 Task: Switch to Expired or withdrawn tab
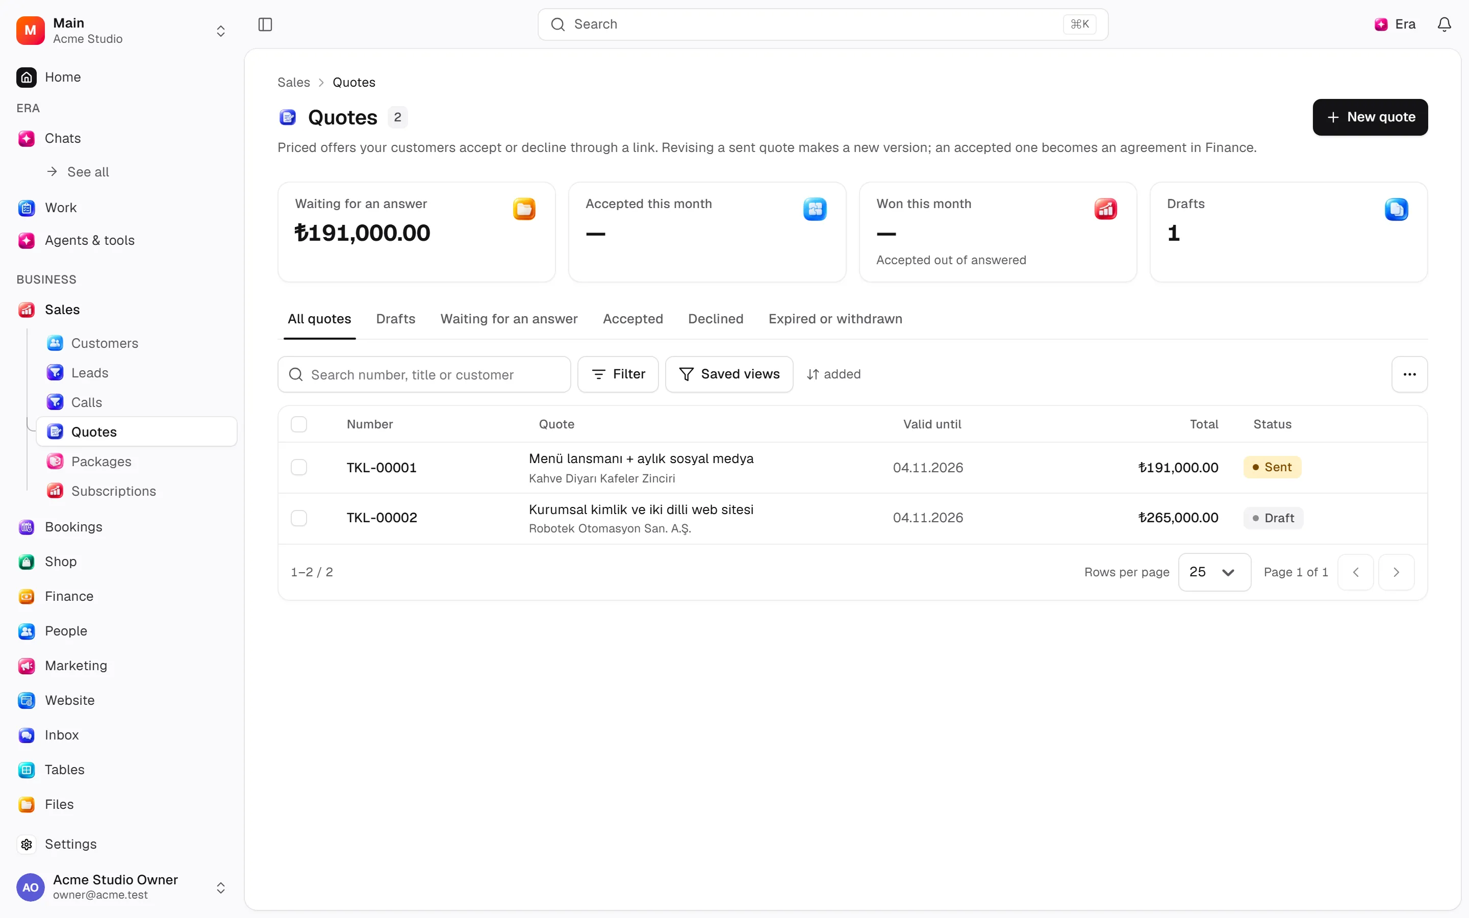coord(835,319)
